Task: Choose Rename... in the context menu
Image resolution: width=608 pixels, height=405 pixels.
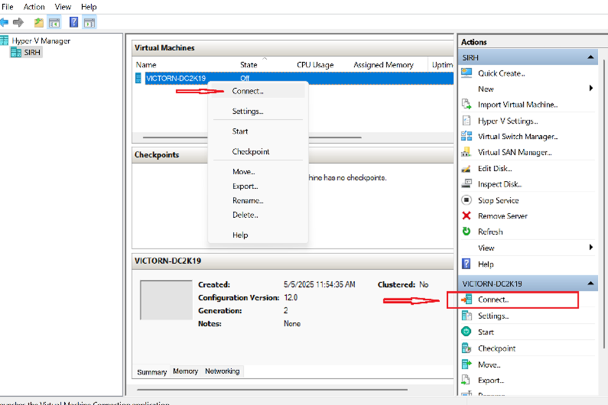Action: [x=258, y=200]
